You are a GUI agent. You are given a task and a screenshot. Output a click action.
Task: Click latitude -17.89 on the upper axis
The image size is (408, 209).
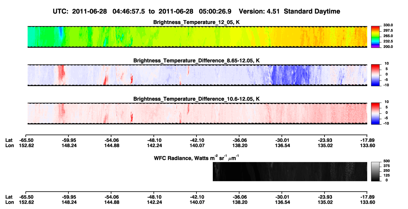pyautogui.click(x=367, y=140)
